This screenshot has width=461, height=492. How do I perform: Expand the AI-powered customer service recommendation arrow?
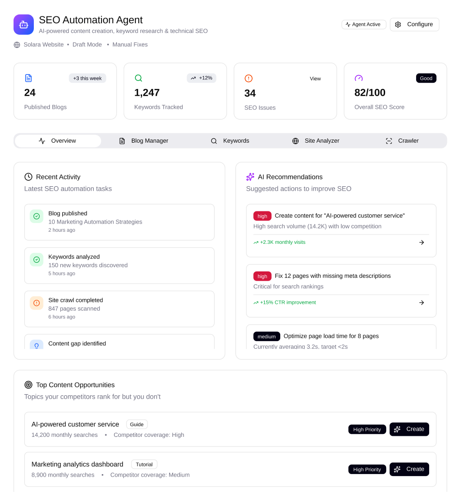click(421, 242)
